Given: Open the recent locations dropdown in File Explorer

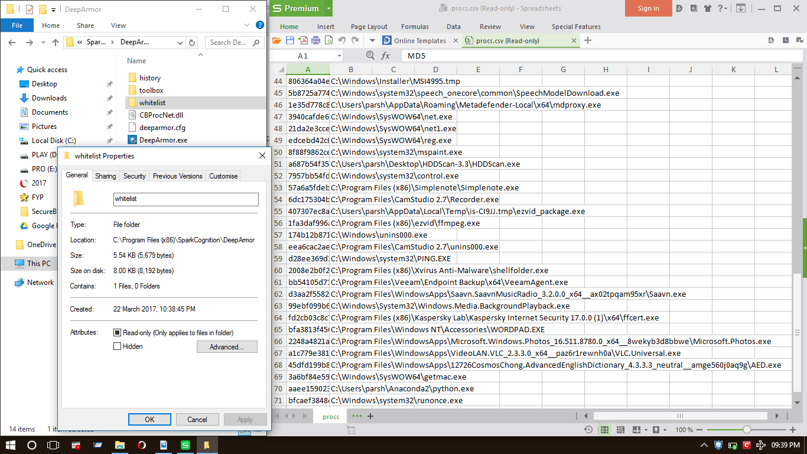Looking at the screenshot, I should pos(42,43).
